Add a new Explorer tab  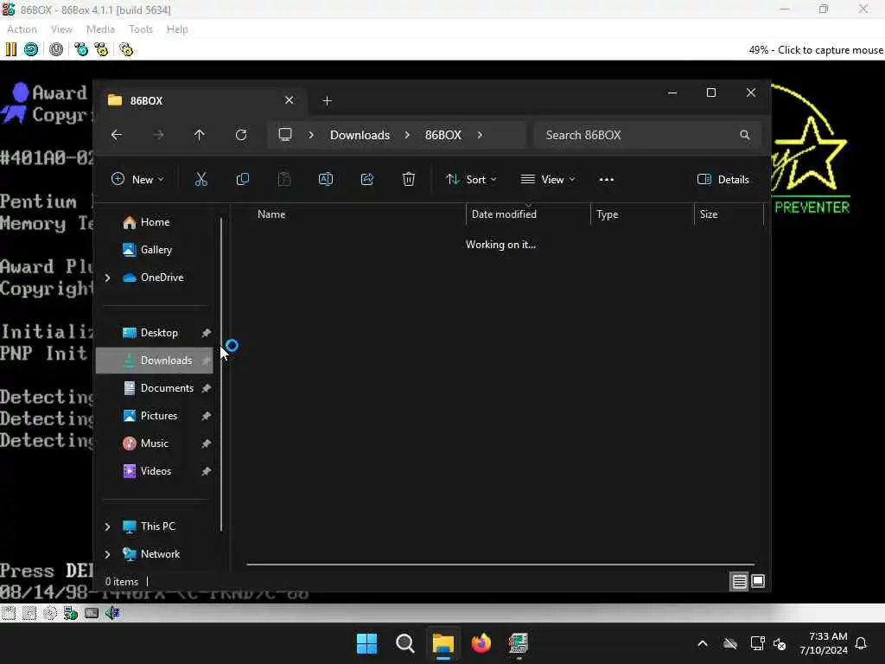[327, 101]
